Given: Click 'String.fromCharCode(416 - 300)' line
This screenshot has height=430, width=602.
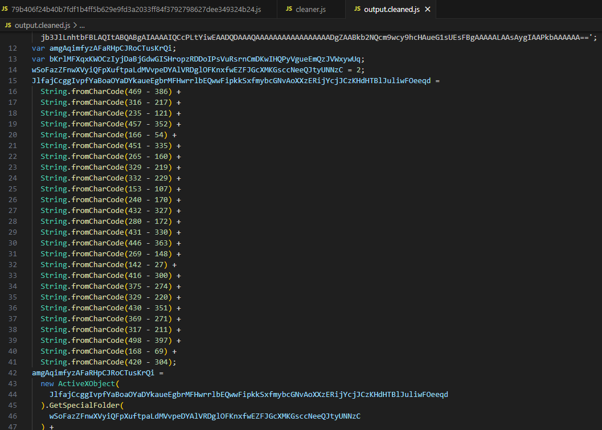Looking at the screenshot, I should [x=110, y=275].
